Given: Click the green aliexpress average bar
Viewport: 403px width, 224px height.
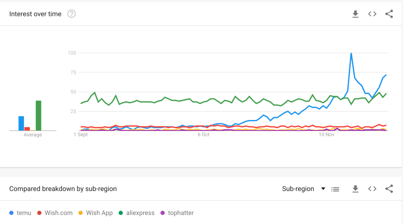Looking at the screenshot, I should [x=38, y=116].
